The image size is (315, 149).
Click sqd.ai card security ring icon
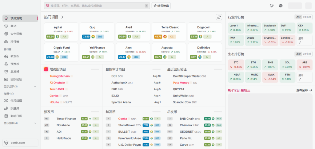point(57,37)
